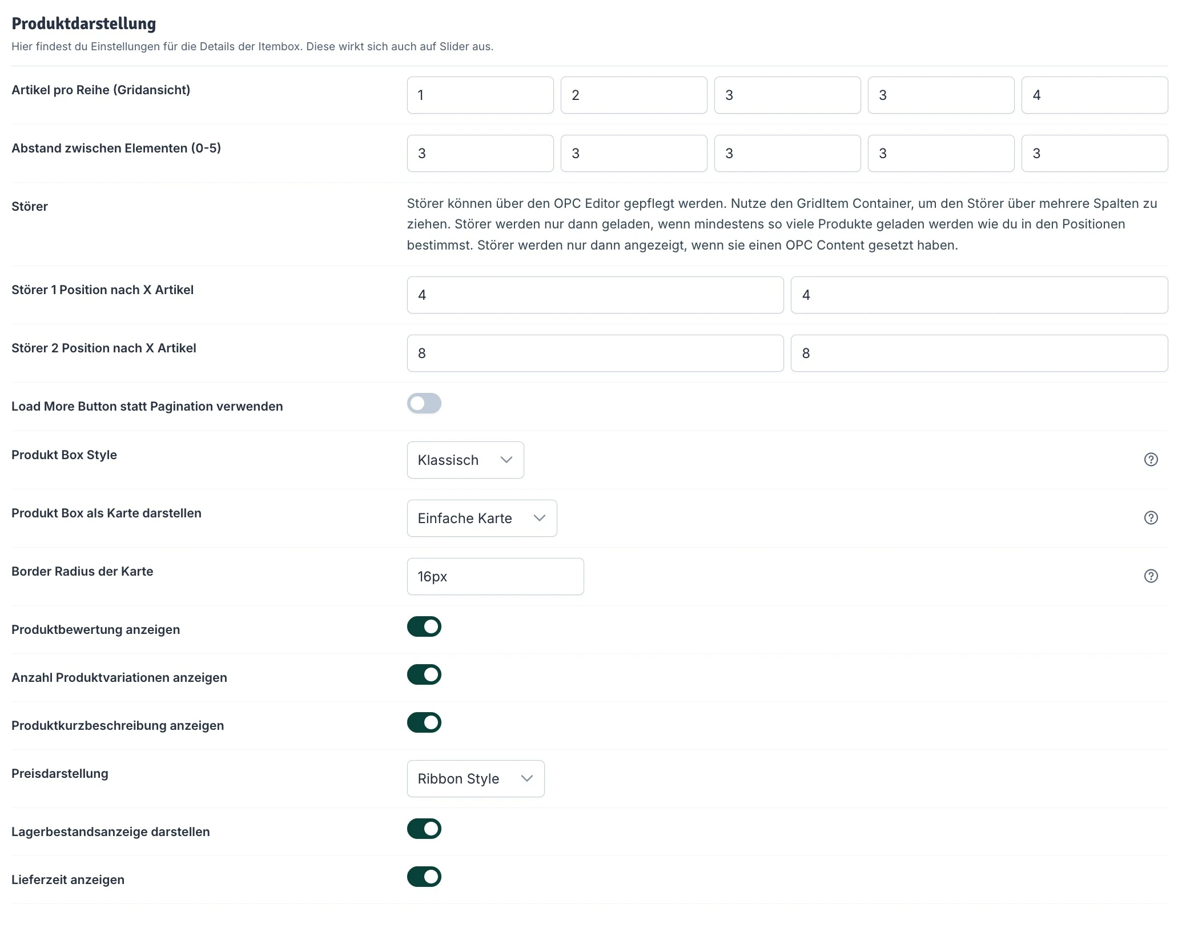Click help icon for Border Radius der Karte
The image size is (1182, 928).
tap(1151, 576)
